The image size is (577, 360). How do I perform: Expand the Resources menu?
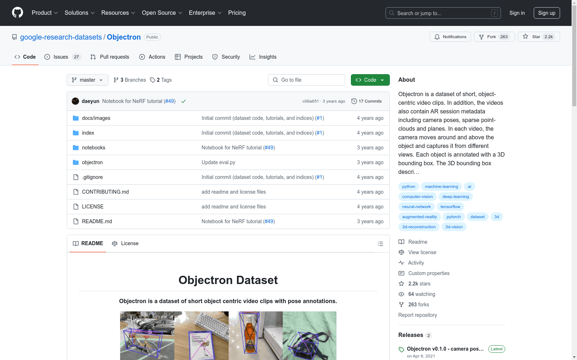click(x=118, y=13)
